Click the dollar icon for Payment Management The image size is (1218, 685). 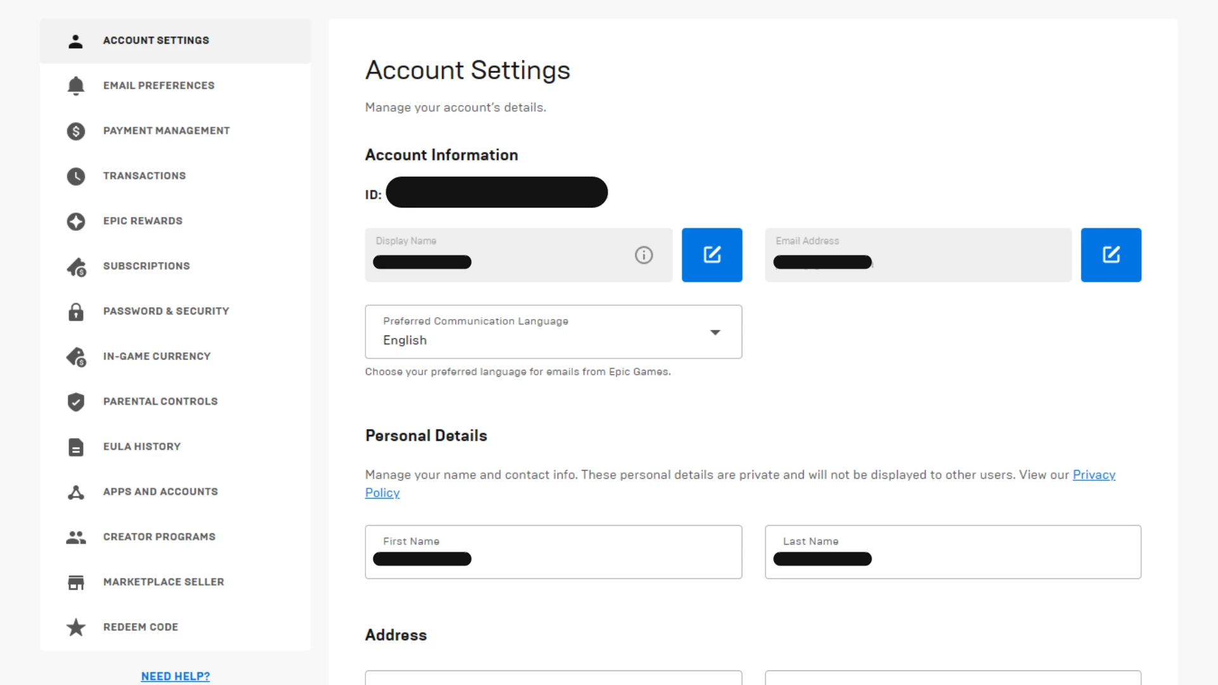pyautogui.click(x=75, y=131)
